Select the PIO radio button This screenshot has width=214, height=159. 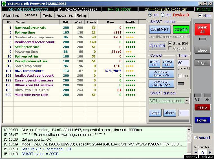pos(163,15)
